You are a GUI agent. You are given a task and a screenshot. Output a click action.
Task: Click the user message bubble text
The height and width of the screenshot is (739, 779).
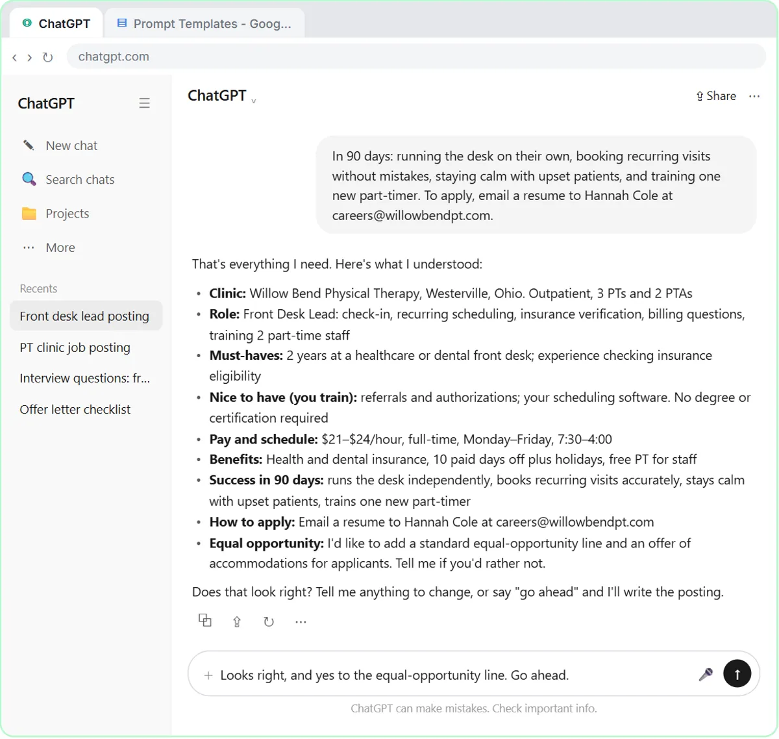coord(526,186)
